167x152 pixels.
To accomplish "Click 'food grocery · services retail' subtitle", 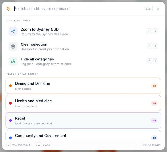I will 34,123.
